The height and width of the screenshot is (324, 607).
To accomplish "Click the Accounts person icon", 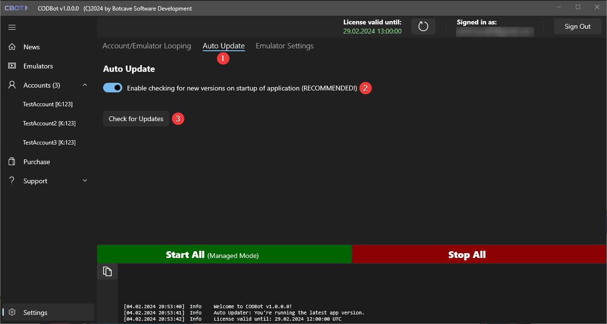I will coord(12,85).
